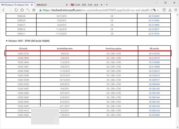This screenshot has height=129, width=179.
Task: Open link KB 3116900
Action: [154, 21]
